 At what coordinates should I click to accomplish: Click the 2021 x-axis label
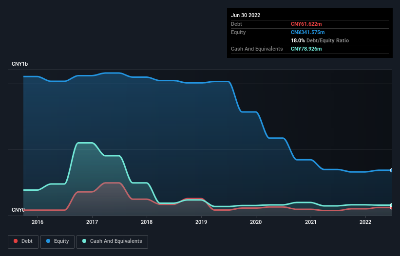pos(311,222)
